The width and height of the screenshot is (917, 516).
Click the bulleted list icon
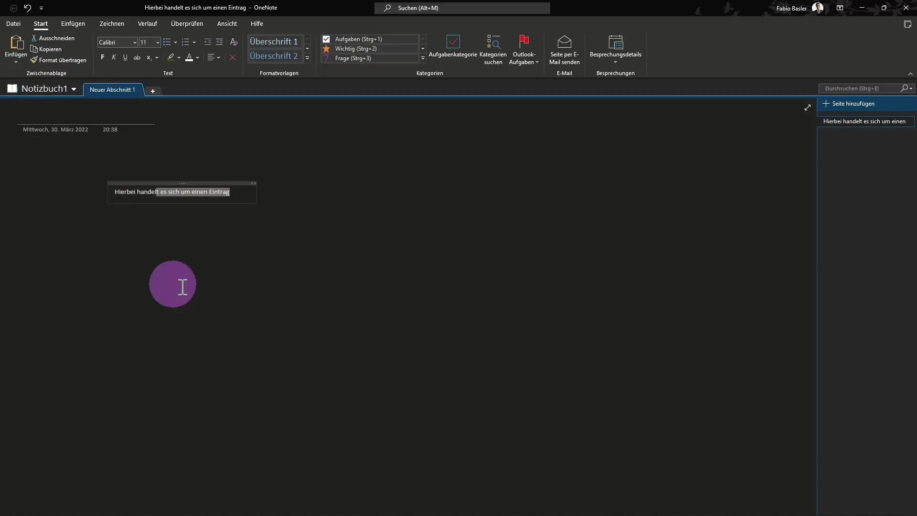[167, 42]
